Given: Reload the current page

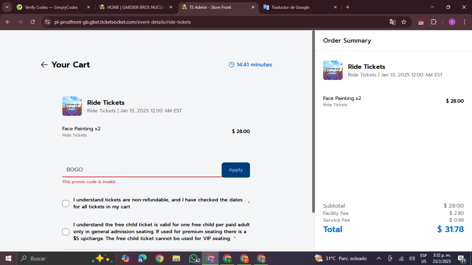Looking at the screenshot, I should [33, 22].
